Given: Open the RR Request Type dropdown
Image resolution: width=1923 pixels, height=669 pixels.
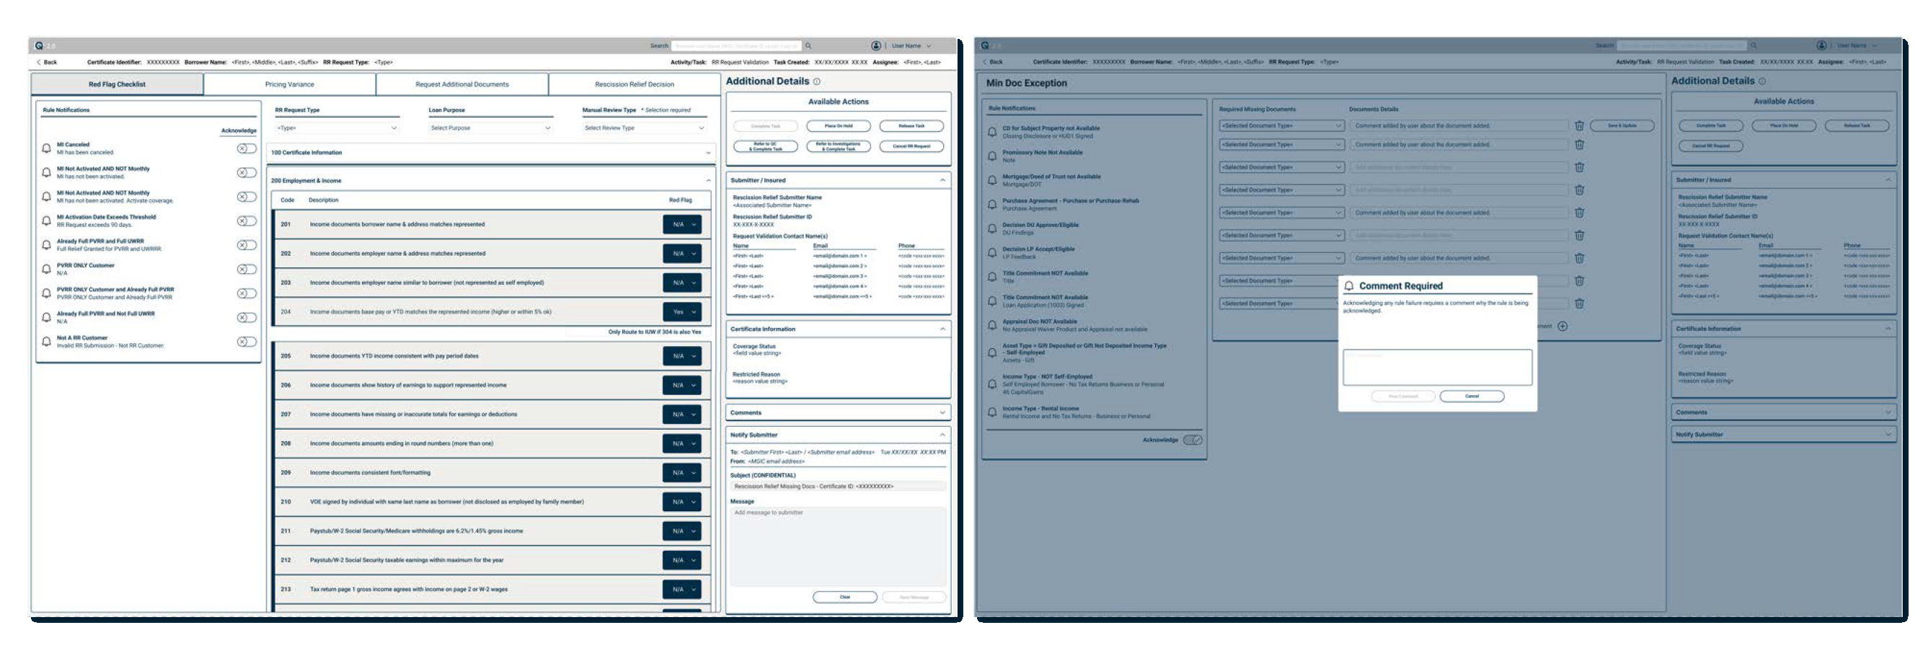Looking at the screenshot, I should 337,128.
